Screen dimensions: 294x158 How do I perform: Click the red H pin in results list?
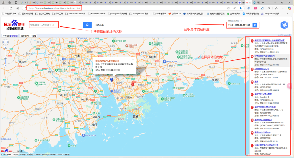point(252,133)
